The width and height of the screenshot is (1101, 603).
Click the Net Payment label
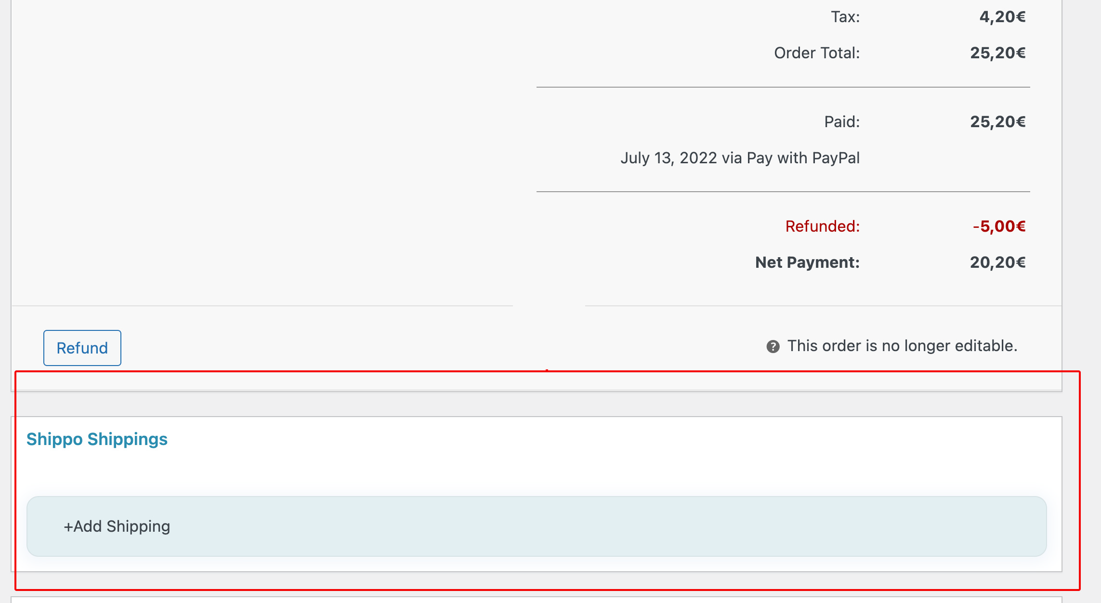[x=807, y=262]
